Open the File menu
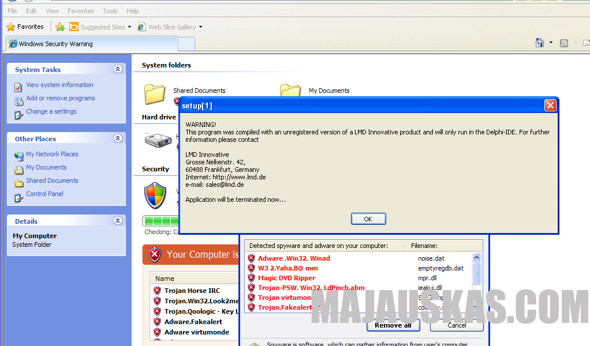 [x=13, y=11]
